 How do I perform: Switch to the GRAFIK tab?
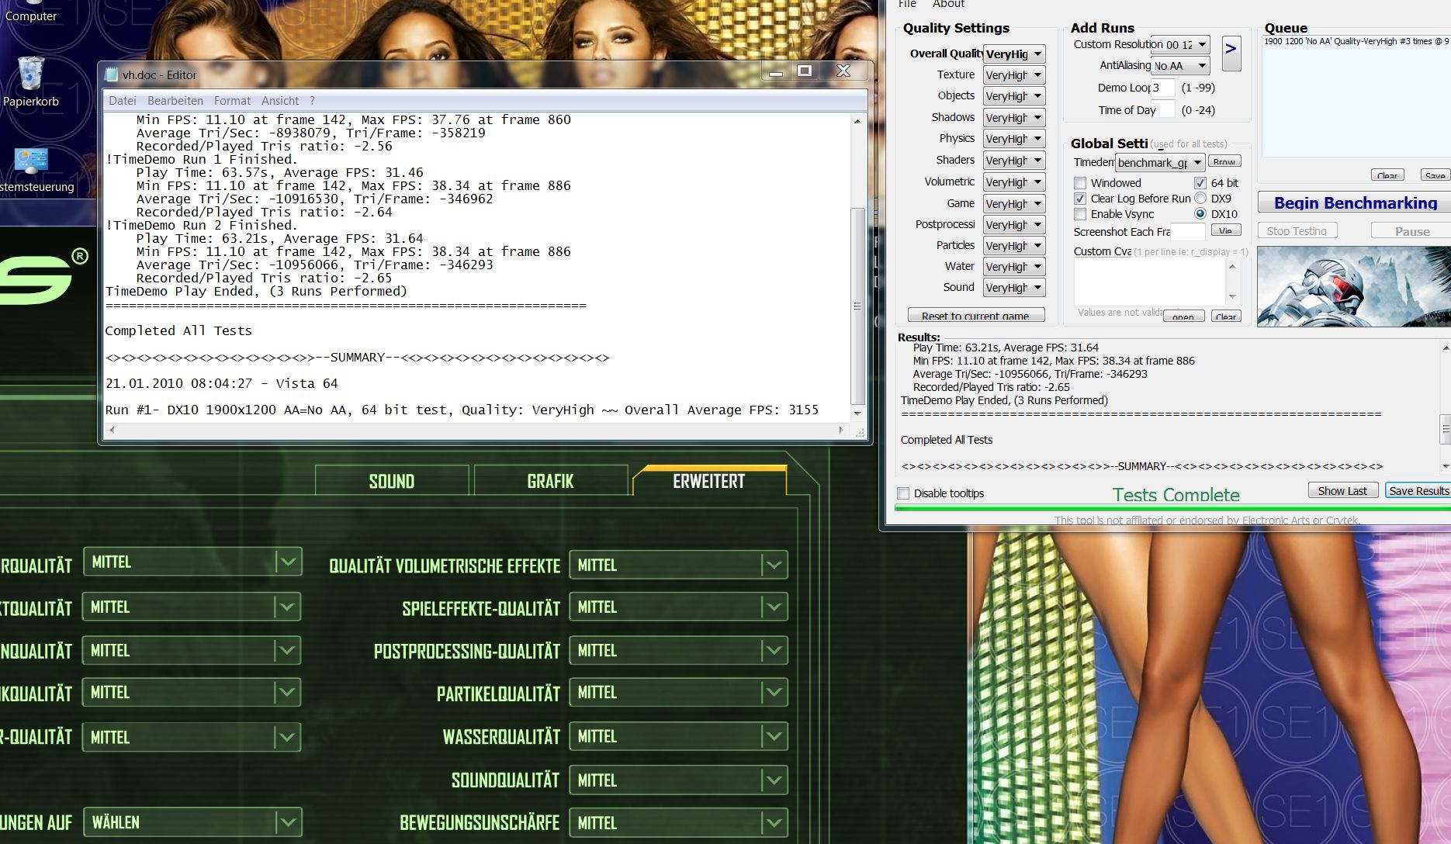coord(550,481)
